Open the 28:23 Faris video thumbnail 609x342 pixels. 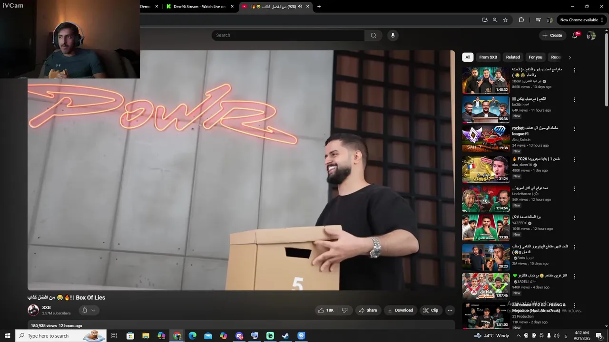[x=486, y=257]
